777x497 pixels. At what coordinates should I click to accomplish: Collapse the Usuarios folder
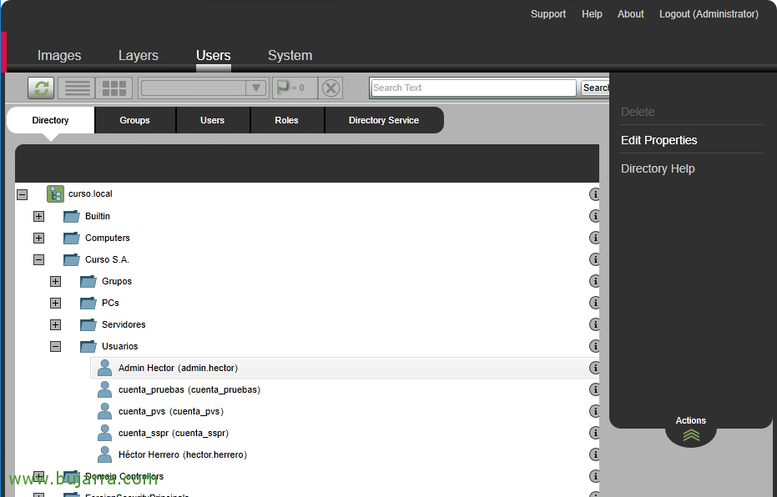tap(55, 346)
